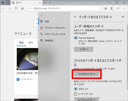Image resolution: width=128 pixels, height=101 pixels.
Task: Click the tab actions icon at top-left
Action: pos(3,3)
